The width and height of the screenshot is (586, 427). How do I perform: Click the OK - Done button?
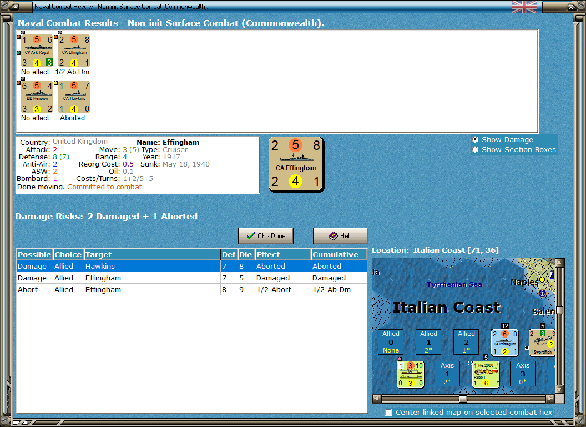pos(265,235)
